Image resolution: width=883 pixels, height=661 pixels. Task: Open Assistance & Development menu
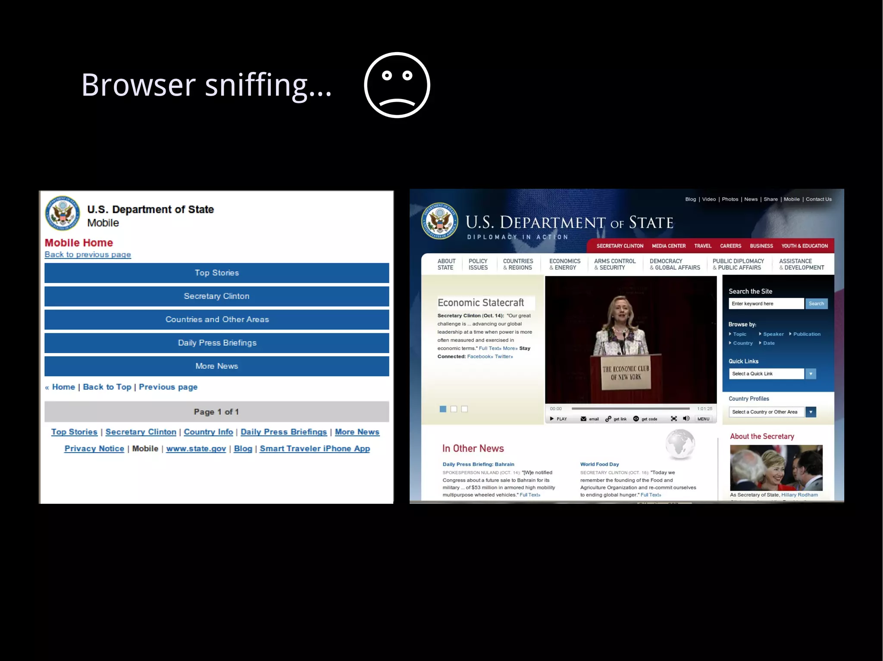tap(802, 264)
